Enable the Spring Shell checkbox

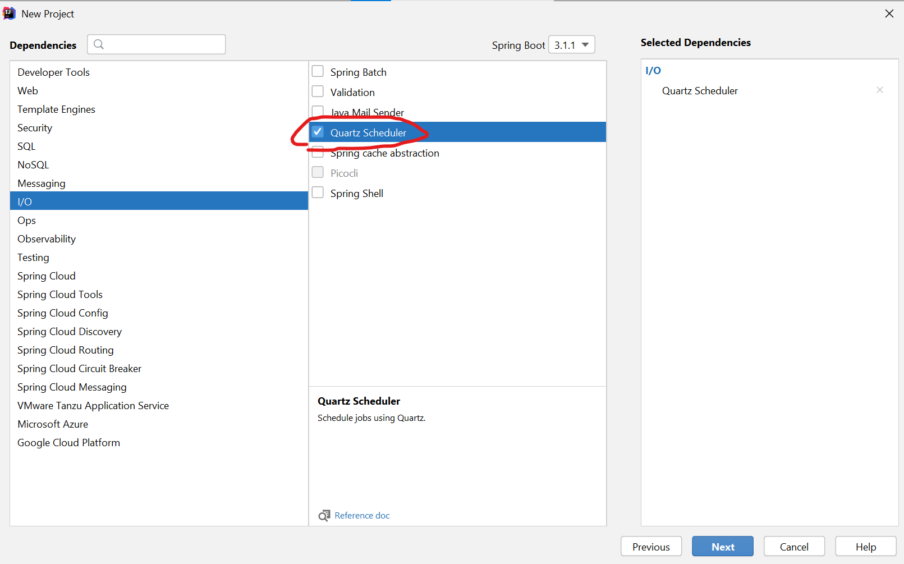point(318,192)
